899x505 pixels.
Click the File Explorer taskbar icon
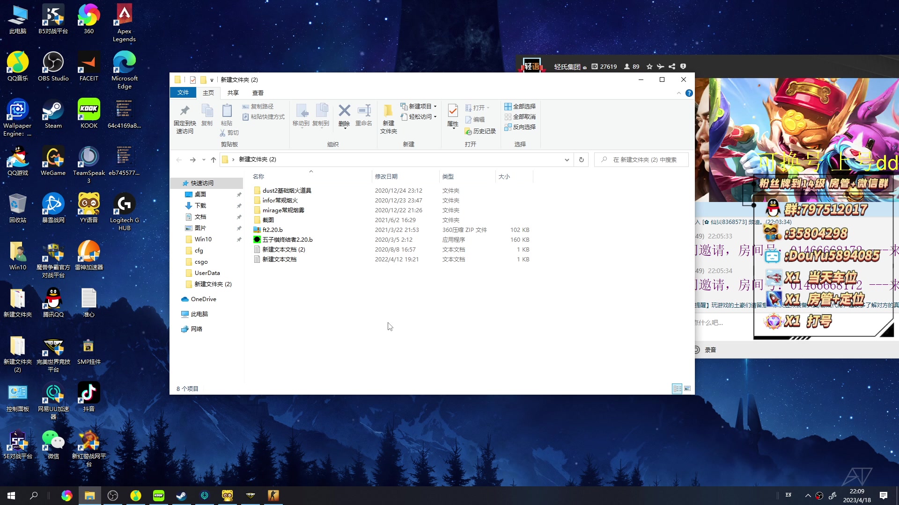click(90, 496)
